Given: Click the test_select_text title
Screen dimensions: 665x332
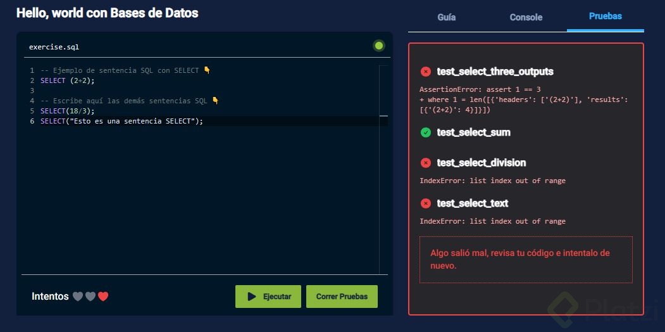Looking at the screenshot, I should [x=473, y=203].
